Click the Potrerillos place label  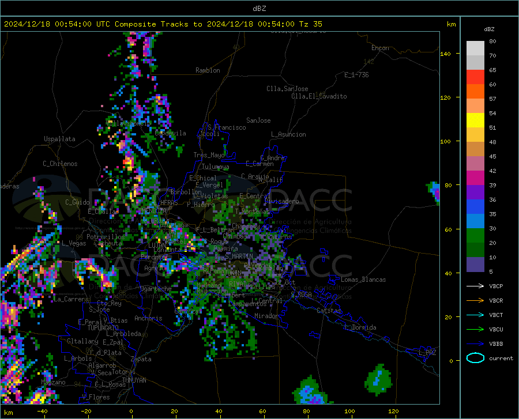[106, 237]
